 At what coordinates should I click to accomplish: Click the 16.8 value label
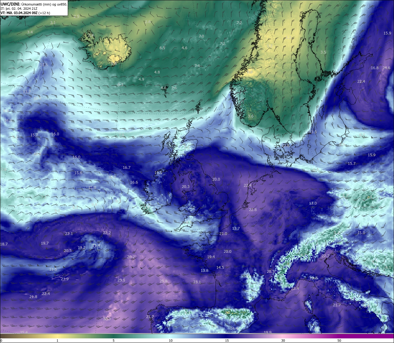click(375, 68)
